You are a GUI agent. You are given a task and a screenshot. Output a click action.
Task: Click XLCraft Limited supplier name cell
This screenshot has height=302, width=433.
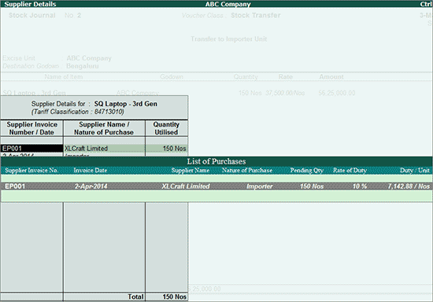[x=104, y=149]
